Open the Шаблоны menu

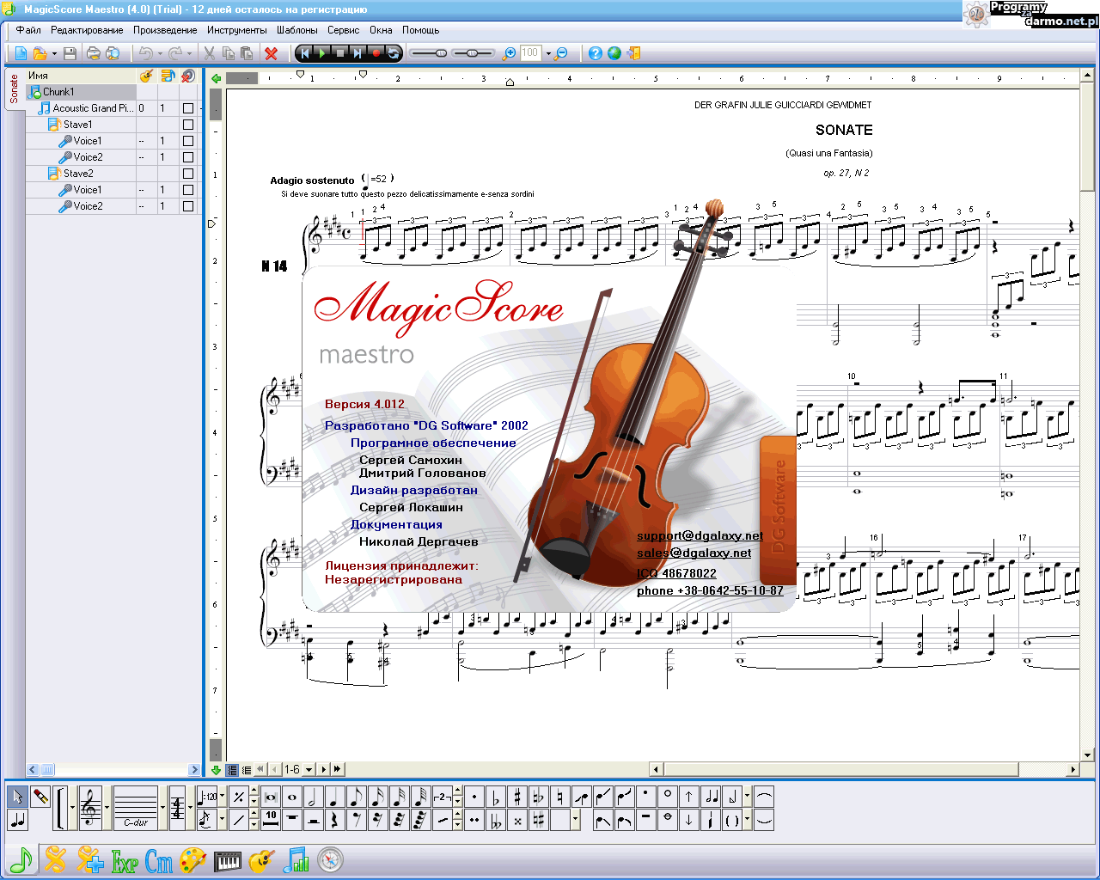click(296, 30)
